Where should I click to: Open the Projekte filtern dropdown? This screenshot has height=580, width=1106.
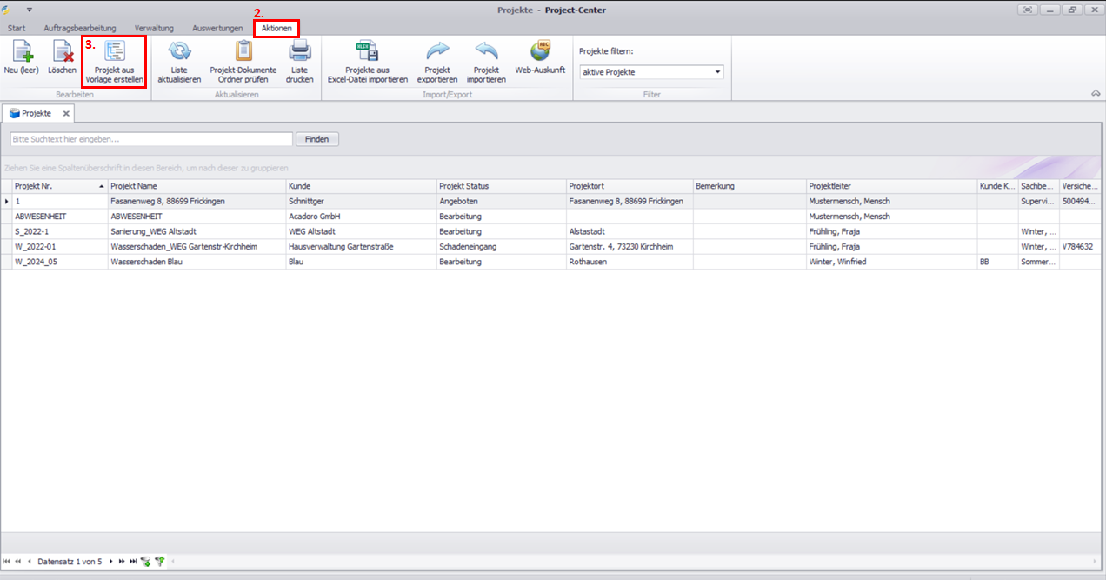[x=717, y=72]
